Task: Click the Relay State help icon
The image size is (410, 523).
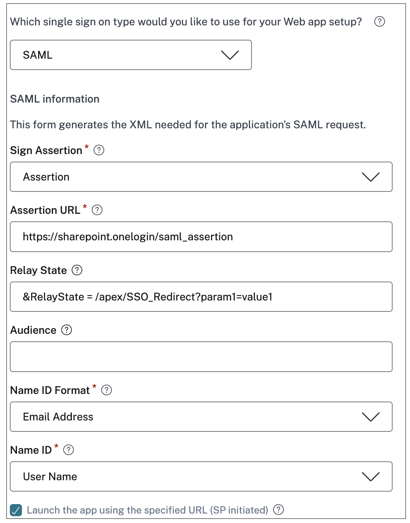Action: 77,270
